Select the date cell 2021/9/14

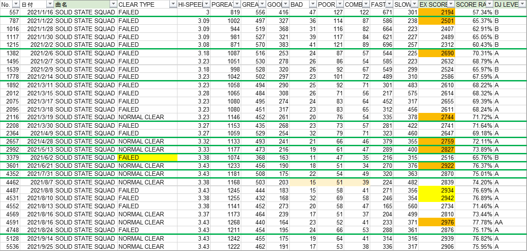click(37, 238)
